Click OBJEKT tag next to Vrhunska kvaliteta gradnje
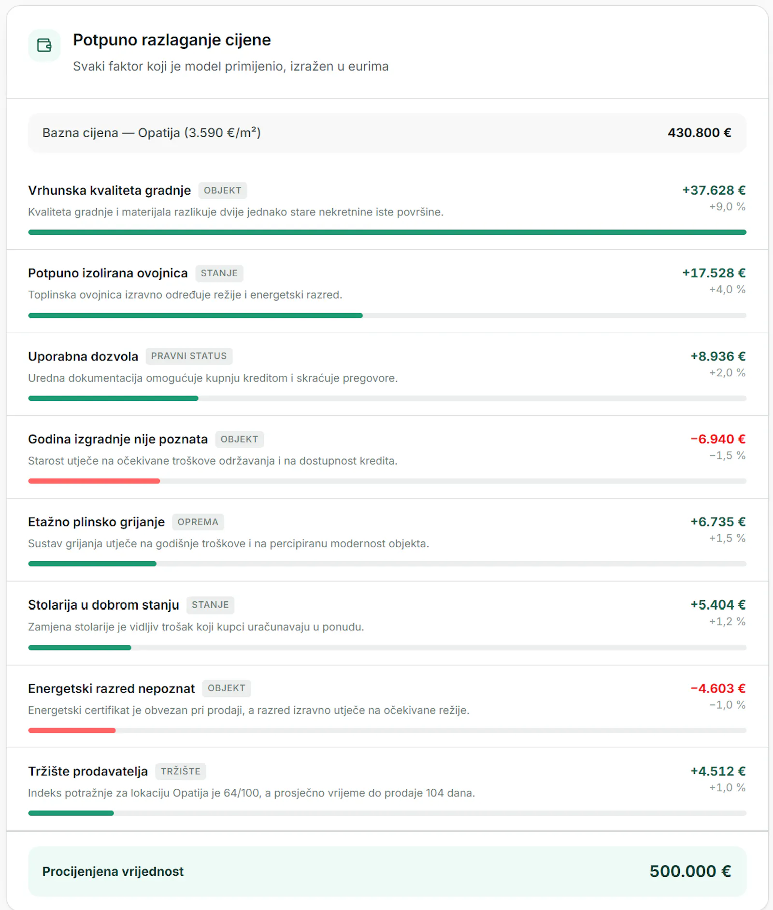Image resolution: width=773 pixels, height=910 pixels. (222, 190)
